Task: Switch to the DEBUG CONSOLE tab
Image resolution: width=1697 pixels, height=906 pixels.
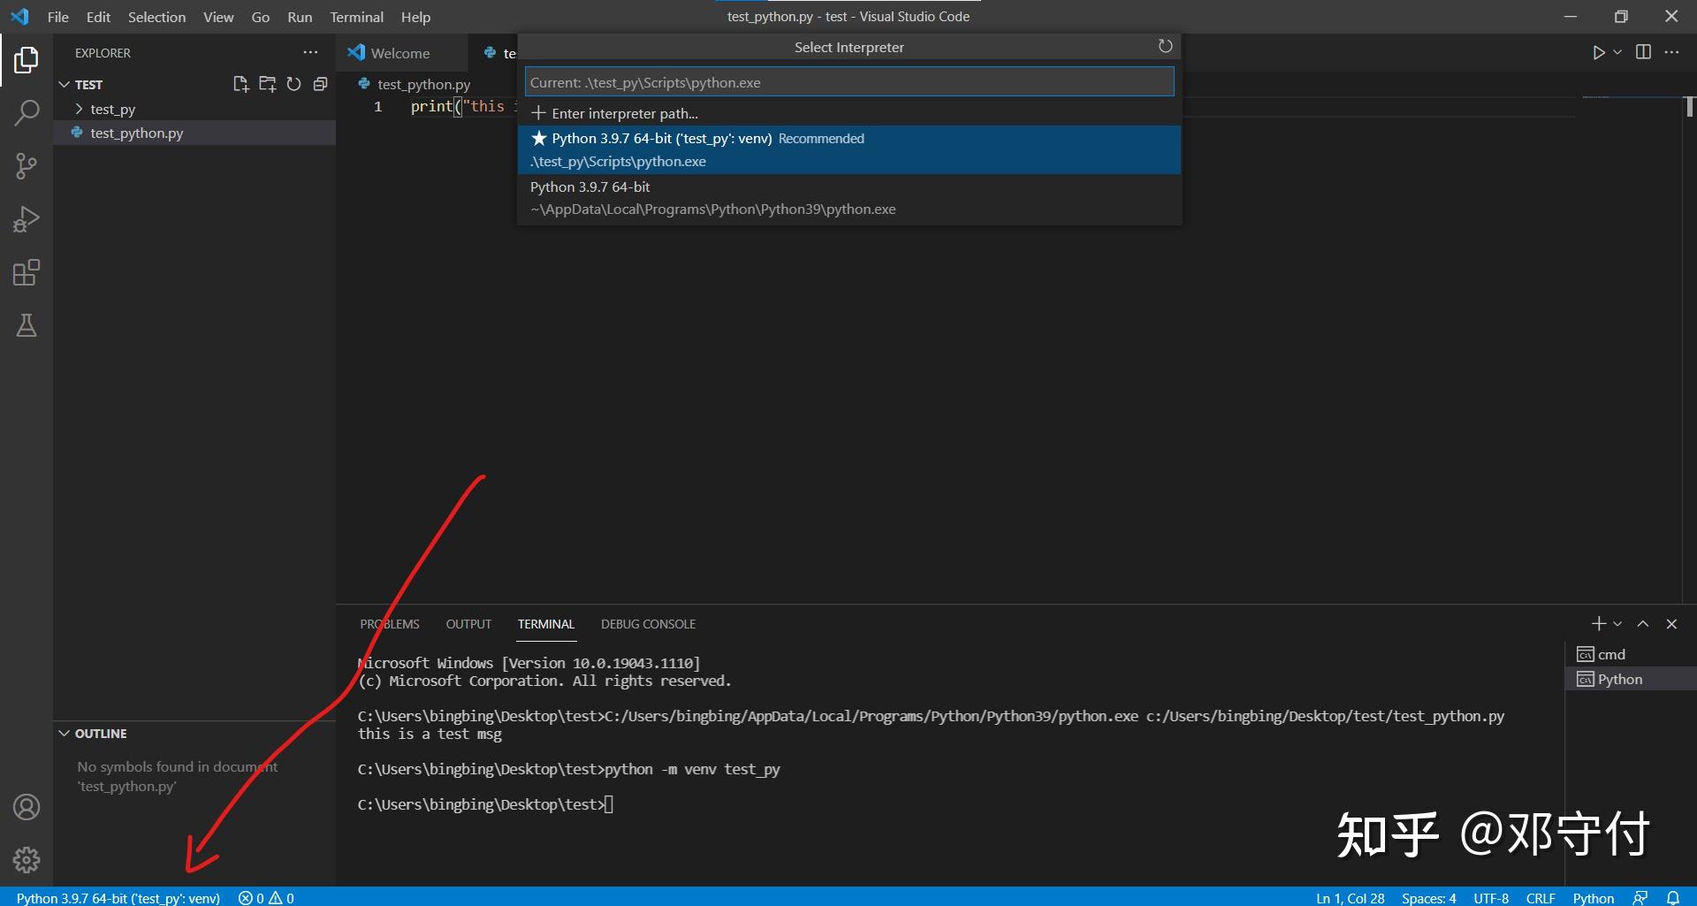Action: [648, 623]
